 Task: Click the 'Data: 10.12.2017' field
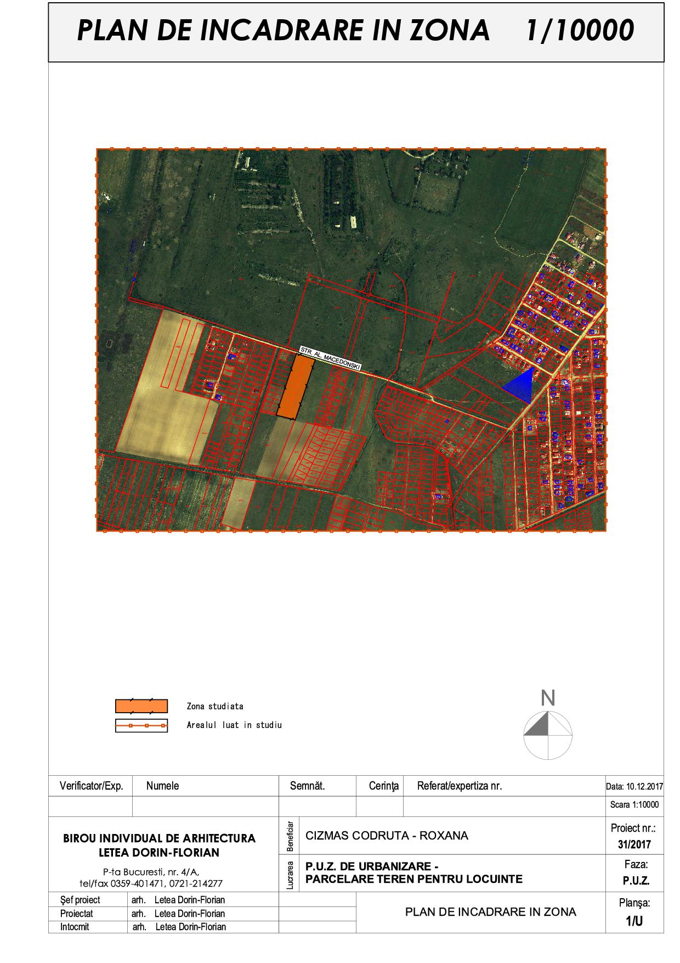coord(634,786)
